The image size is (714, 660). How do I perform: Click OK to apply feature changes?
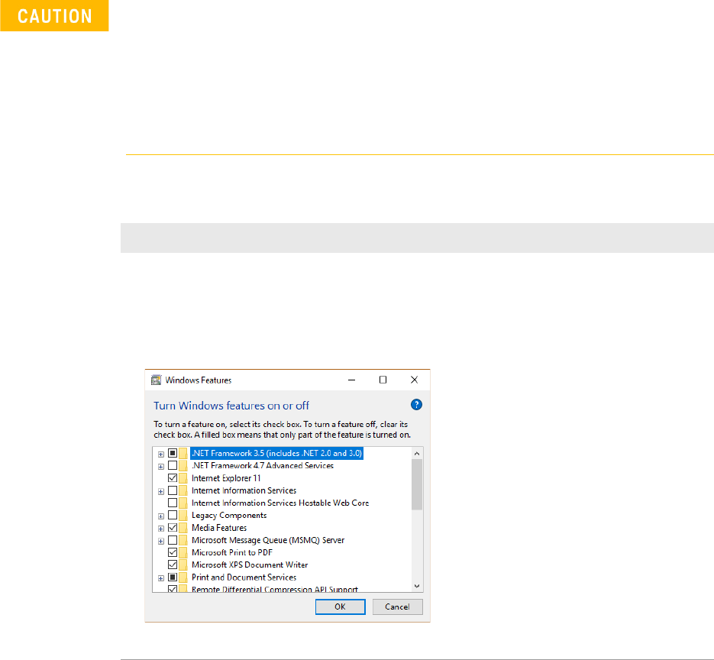[340, 607]
